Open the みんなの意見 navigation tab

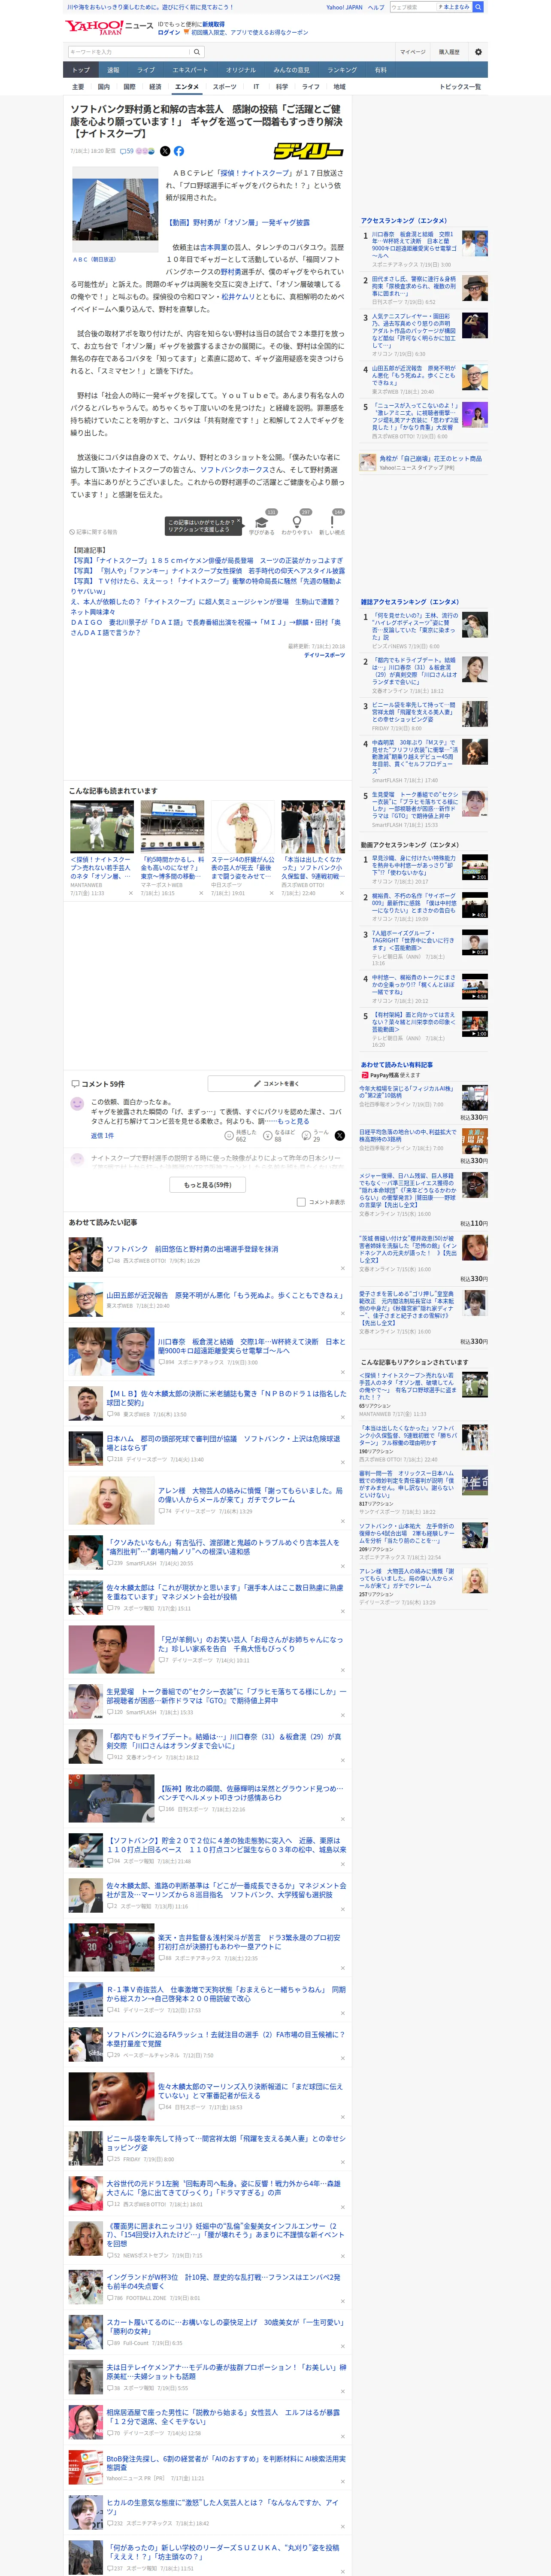pyautogui.click(x=291, y=70)
